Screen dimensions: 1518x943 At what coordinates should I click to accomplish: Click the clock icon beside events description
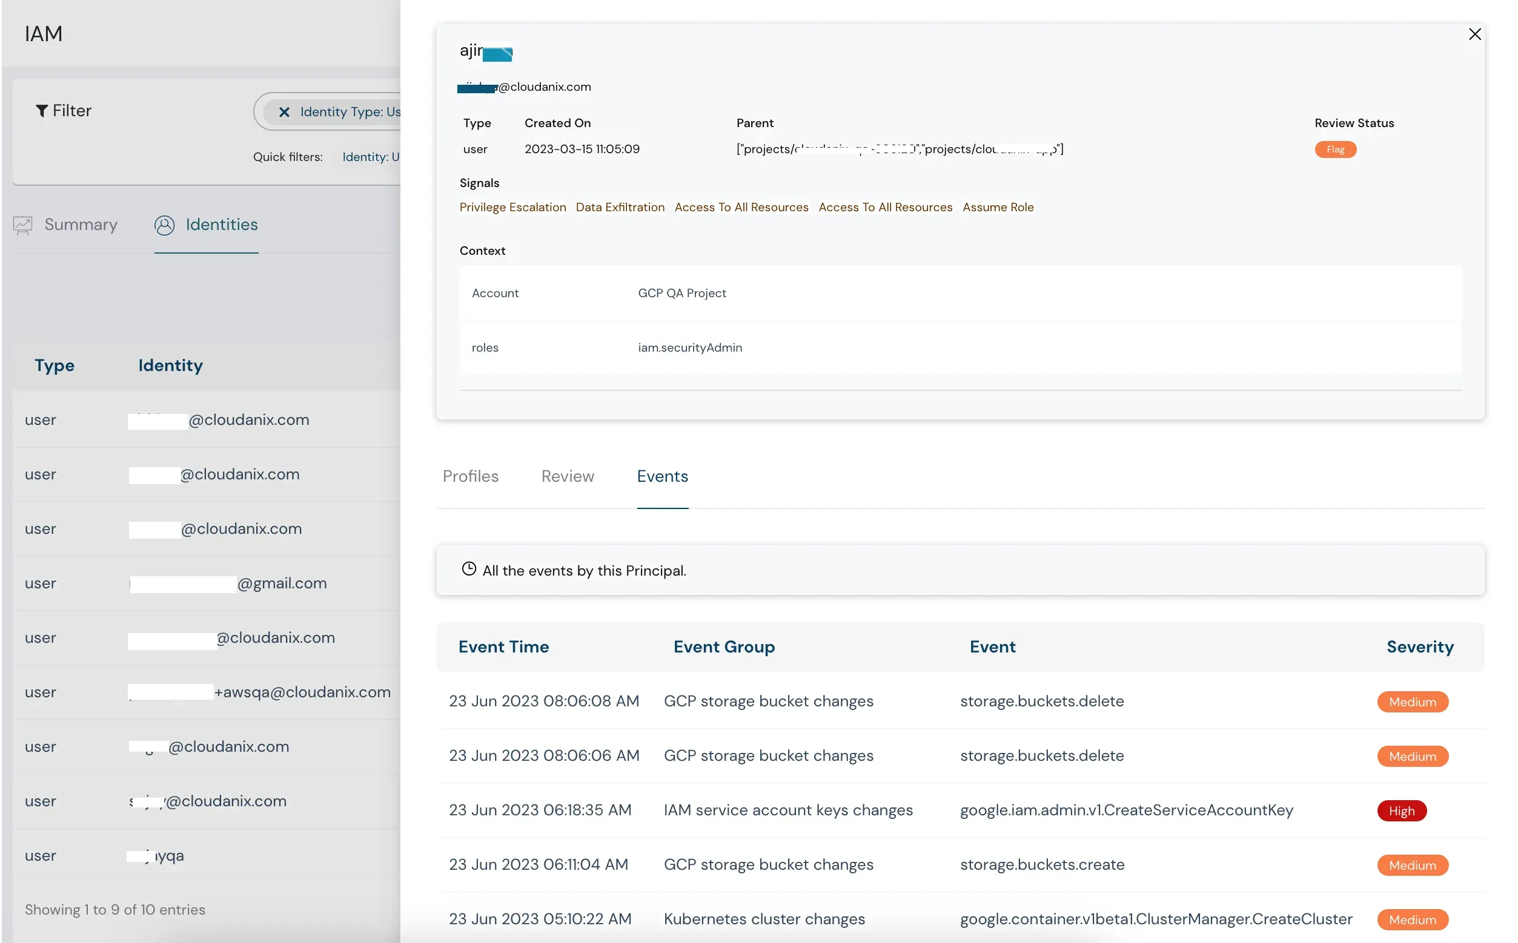[468, 569]
